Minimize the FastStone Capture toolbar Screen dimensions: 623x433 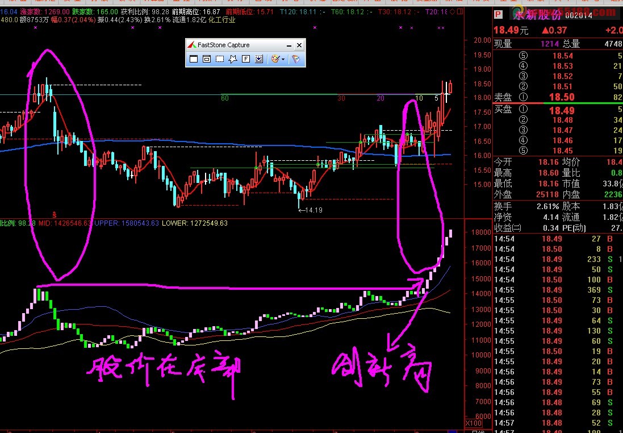pos(289,45)
